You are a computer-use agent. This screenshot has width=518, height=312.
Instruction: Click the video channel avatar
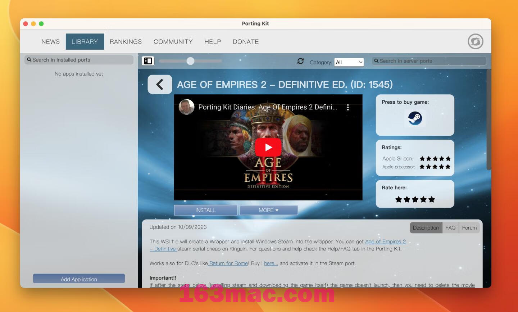[x=187, y=107]
